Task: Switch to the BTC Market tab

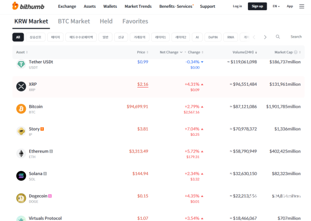Action: 74,21
